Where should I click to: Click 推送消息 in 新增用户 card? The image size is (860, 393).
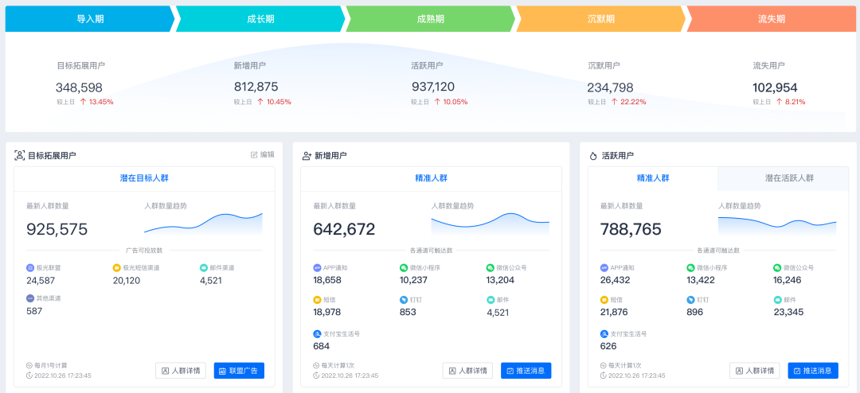pyautogui.click(x=526, y=371)
